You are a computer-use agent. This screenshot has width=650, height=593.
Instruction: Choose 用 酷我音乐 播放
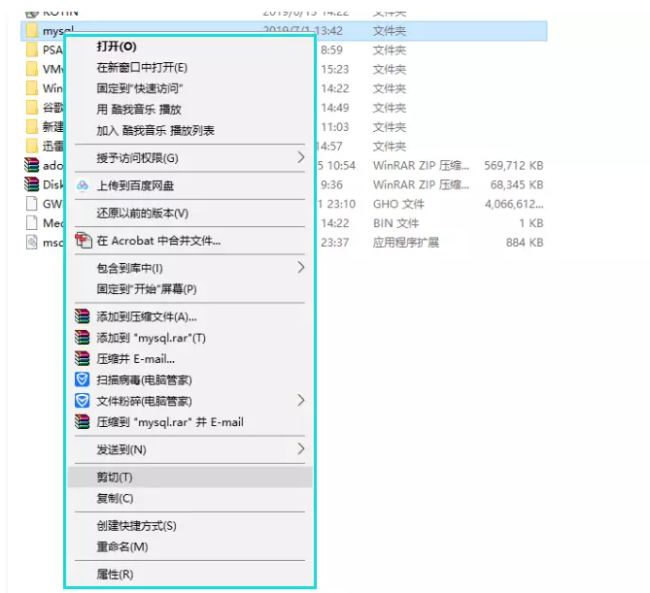pos(139,110)
